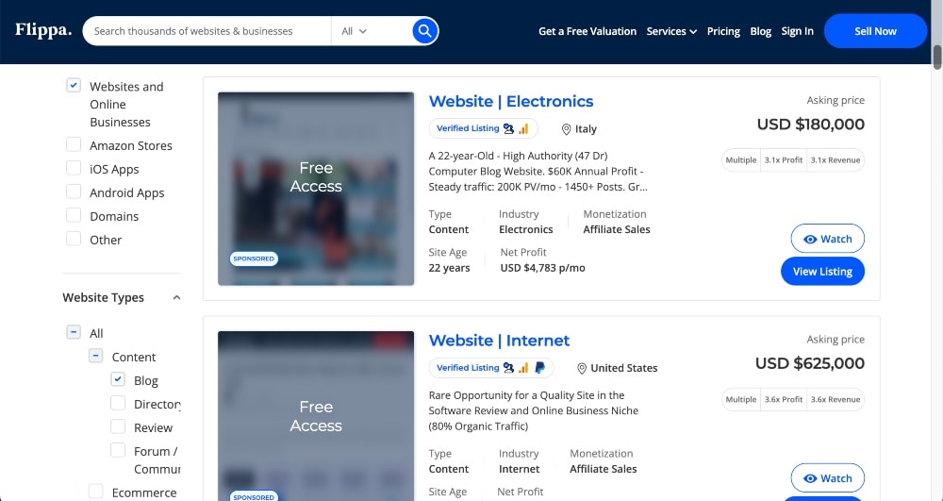Click the blue search magnifier button
The width and height of the screenshot is (943, 501).
[x=424, y=31]
